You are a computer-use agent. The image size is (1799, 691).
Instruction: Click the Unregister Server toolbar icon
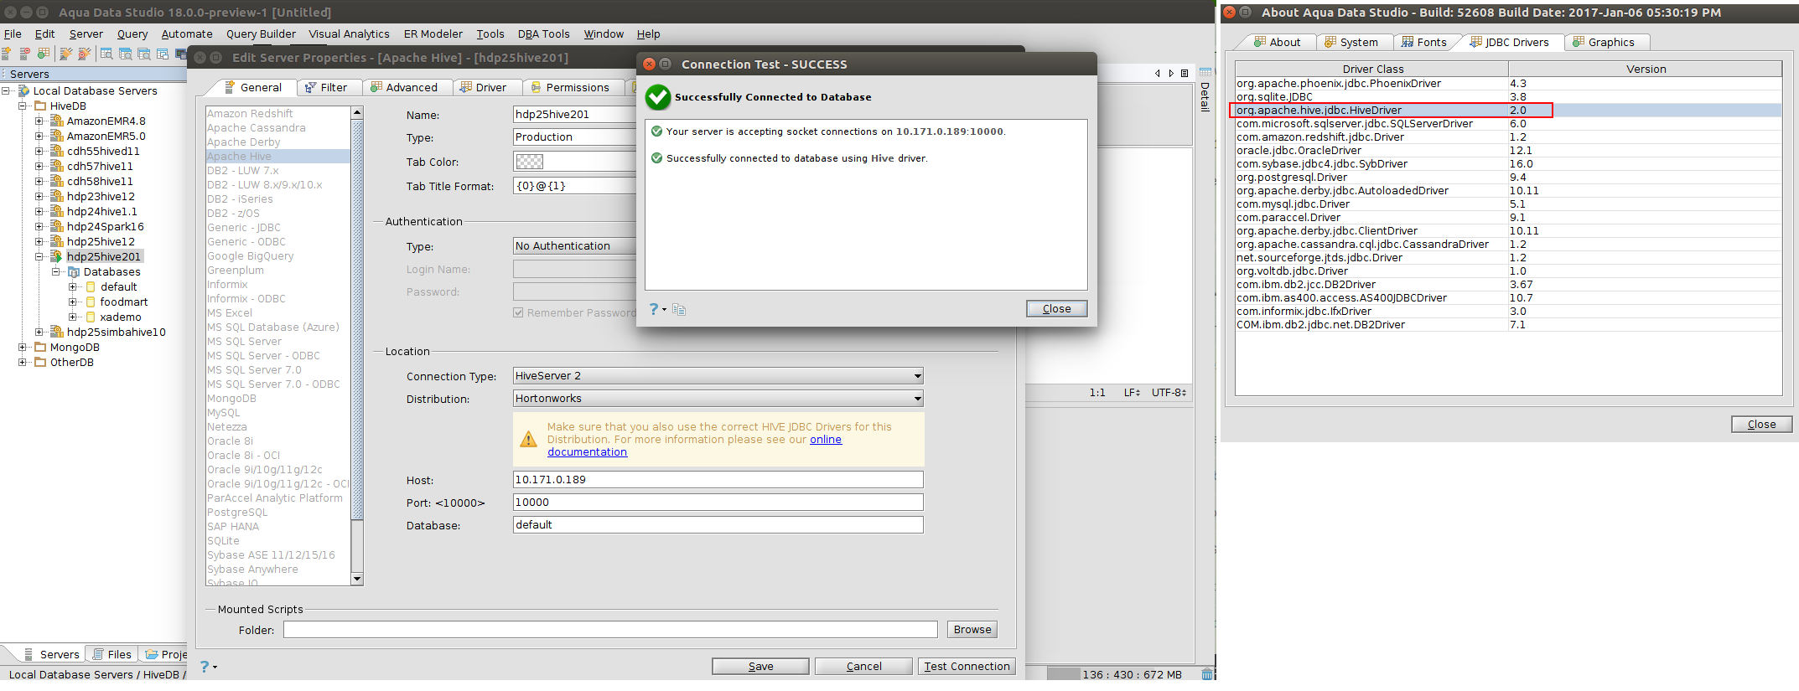tap(25, 54)
